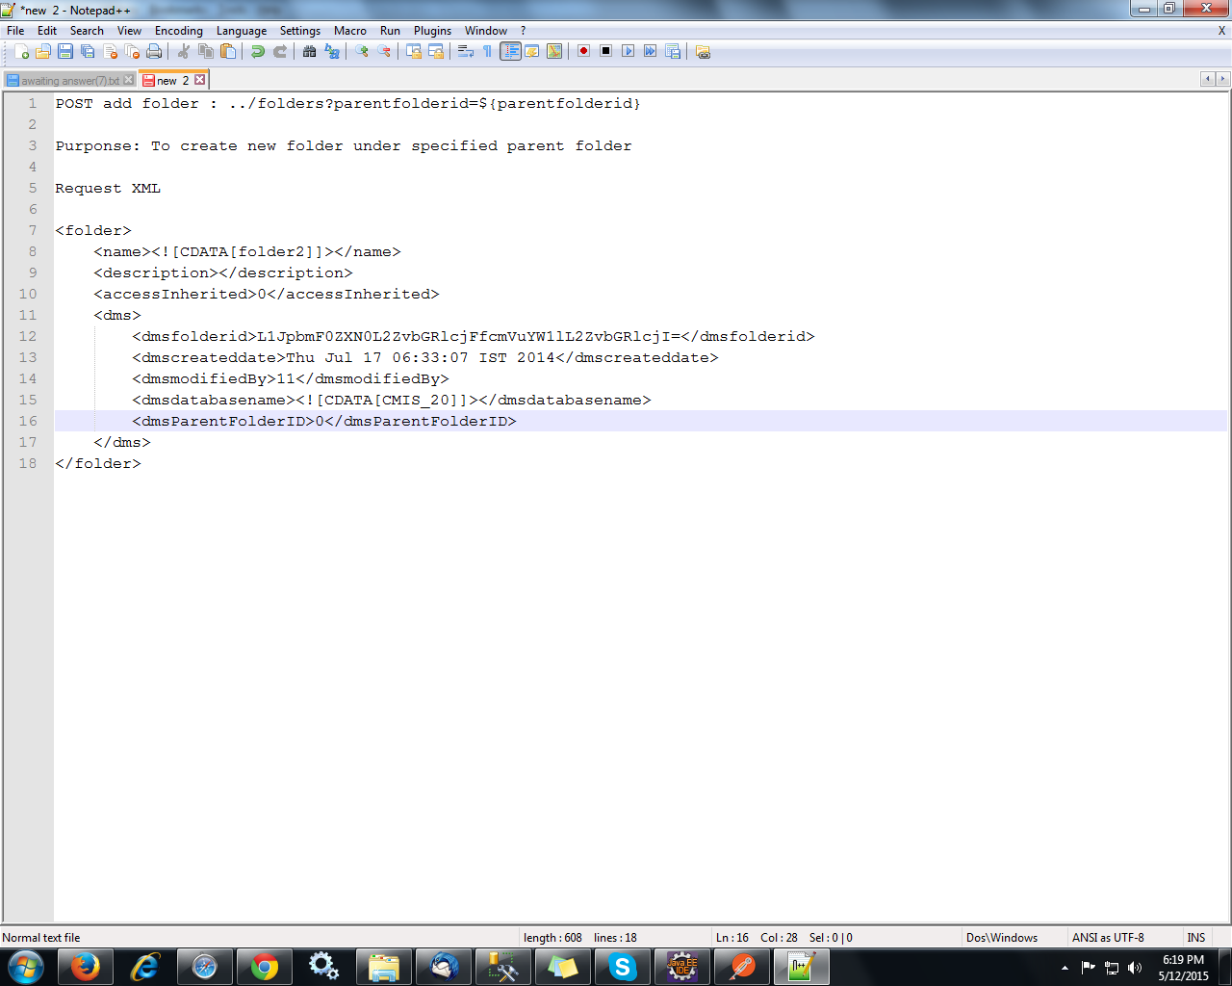Start macro recording with red circle icon

click(x=583, y=51)
